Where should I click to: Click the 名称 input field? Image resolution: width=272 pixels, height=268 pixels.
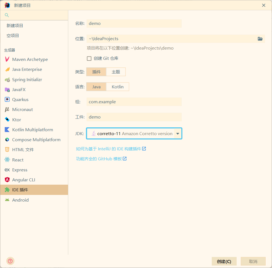(134, 24)
